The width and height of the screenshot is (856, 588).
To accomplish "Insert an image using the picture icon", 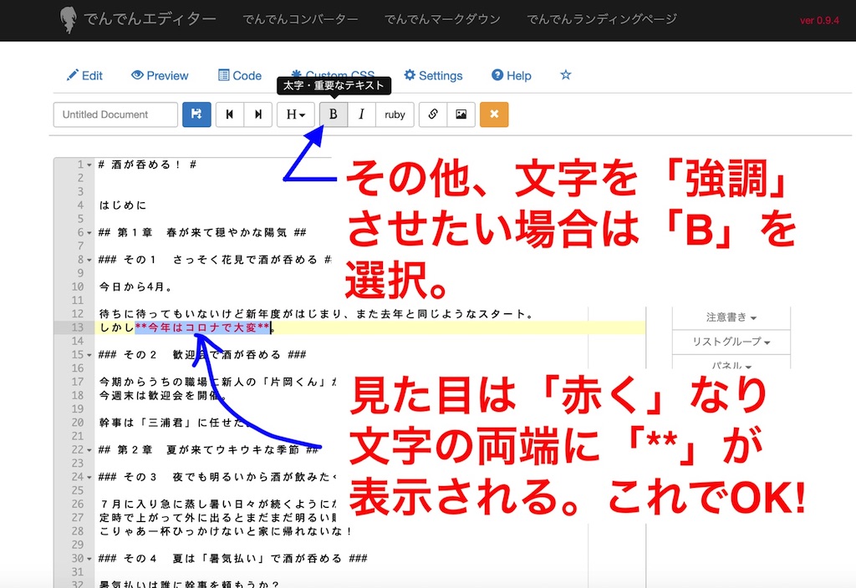I will pos(461,114).
